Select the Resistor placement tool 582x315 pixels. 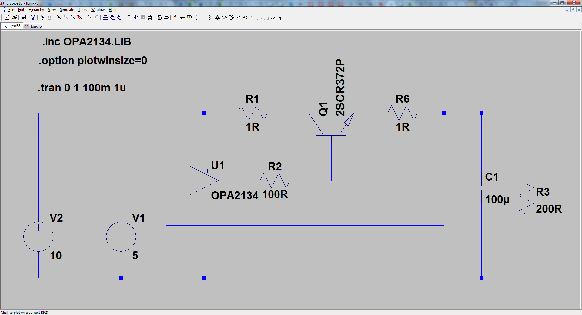(x=196, y=18)
